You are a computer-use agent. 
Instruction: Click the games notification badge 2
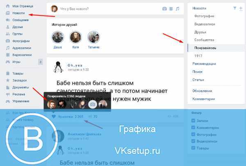click(x=41, y=62)
